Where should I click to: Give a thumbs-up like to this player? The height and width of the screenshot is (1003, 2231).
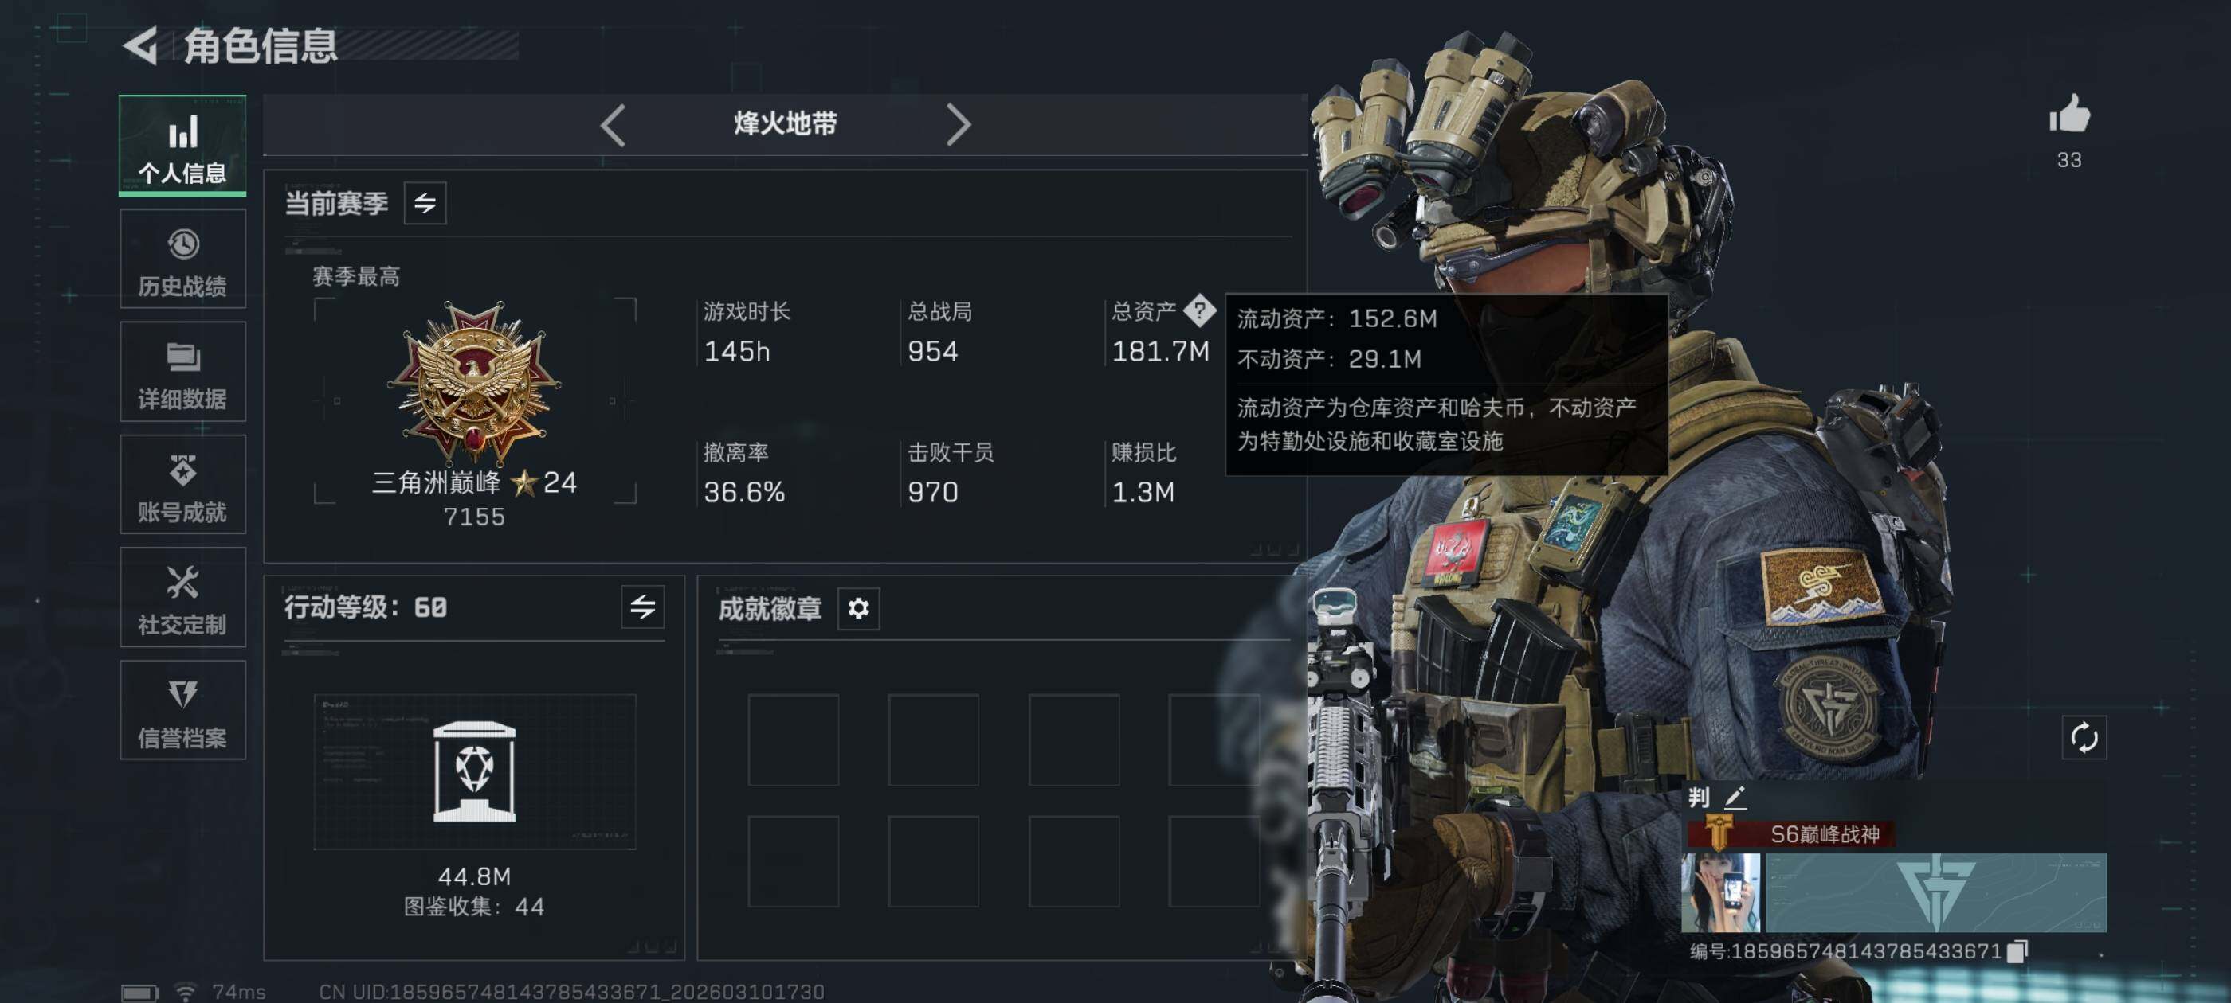pyautogui.click(x=2068, y=115)
